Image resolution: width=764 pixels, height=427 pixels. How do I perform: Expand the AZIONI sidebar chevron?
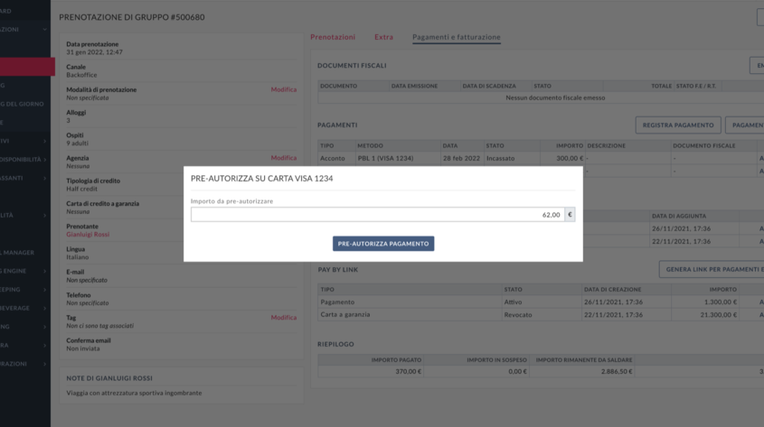point(44,30)
